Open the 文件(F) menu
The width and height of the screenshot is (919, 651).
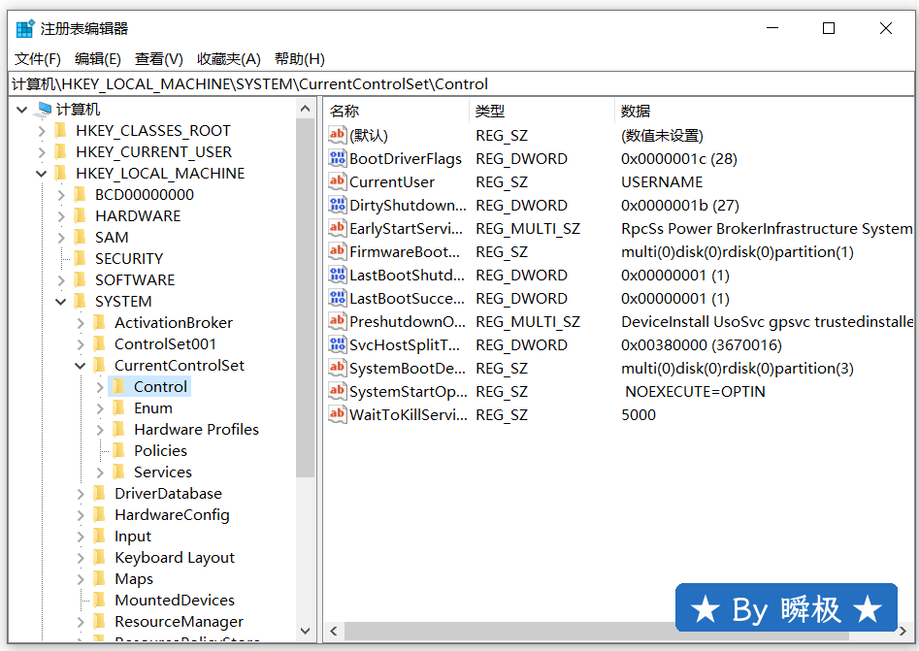click(x=38, y=59)
